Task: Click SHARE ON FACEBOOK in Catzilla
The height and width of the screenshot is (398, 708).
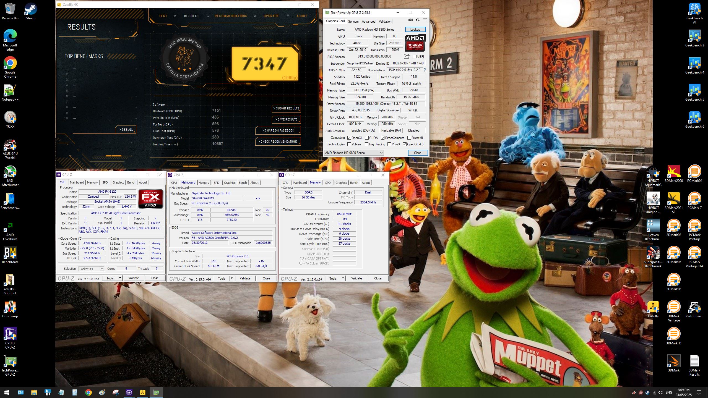Action: click(x=278, y=130)
